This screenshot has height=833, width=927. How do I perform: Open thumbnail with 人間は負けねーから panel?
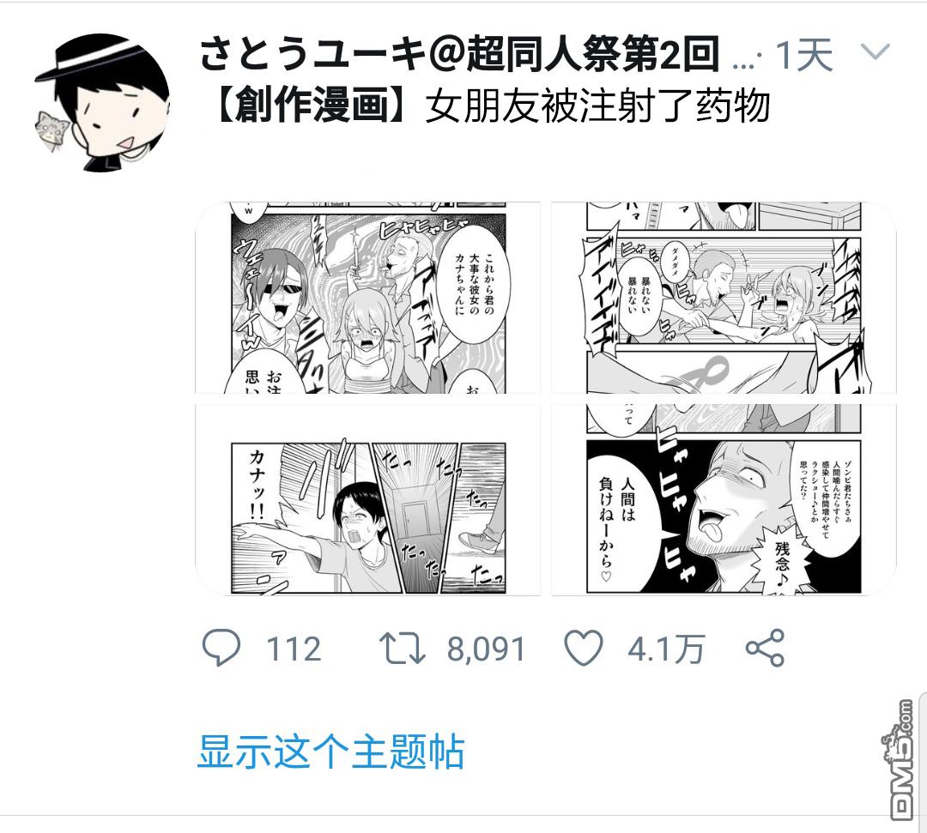[x=724, y=499]
